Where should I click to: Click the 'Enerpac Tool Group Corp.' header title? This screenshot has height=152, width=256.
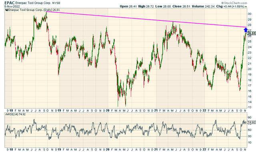click(x=33, y=3)
